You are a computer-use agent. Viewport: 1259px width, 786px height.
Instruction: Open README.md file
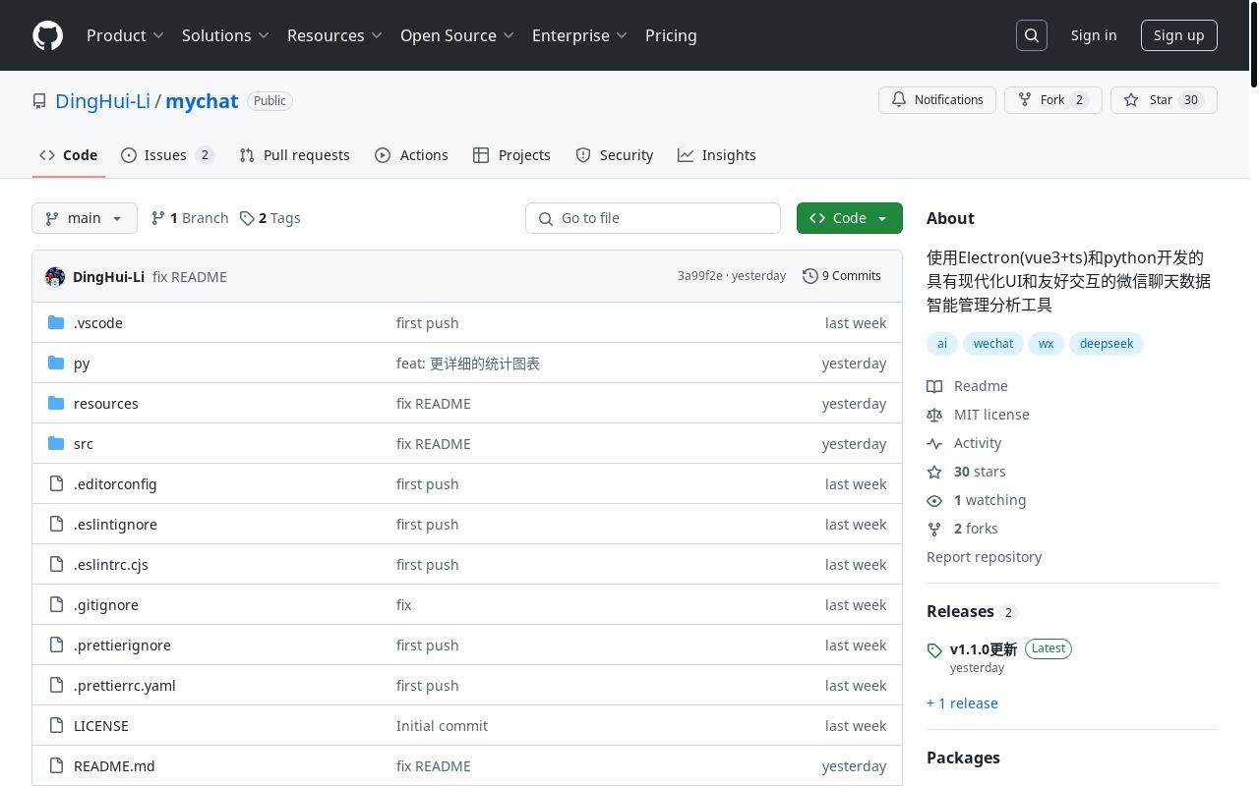[x=114, y=766]
